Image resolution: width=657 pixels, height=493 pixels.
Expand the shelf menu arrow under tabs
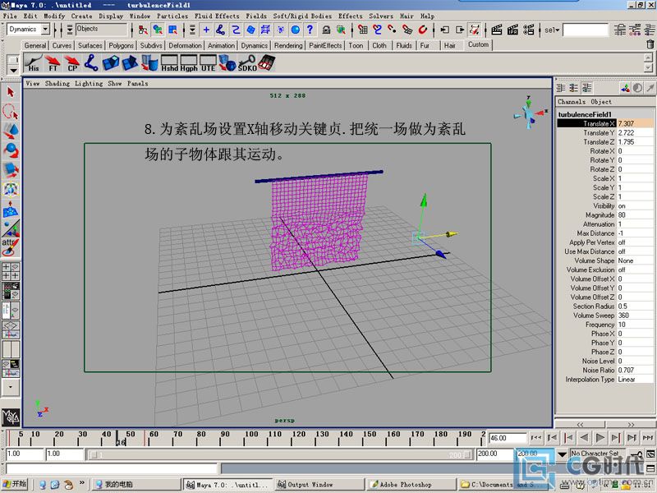tap(14, 70)
